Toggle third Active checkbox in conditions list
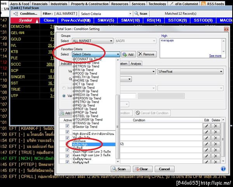This screenshot has height=187, width=233. coord(67,138)
